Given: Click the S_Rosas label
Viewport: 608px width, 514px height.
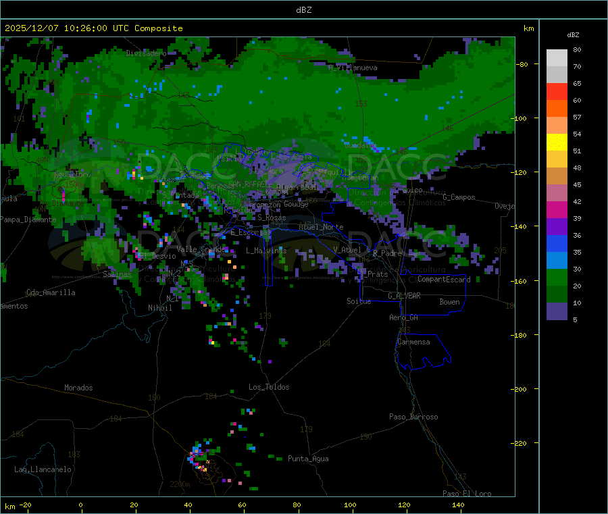Looking at the screenshot, I should click(x=272, y=217).
